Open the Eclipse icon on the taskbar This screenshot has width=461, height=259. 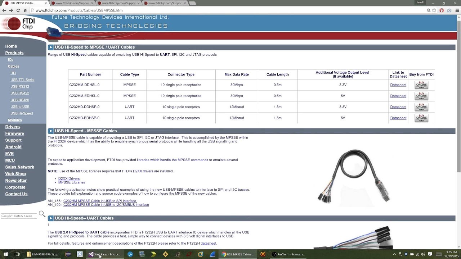point(68,254)
